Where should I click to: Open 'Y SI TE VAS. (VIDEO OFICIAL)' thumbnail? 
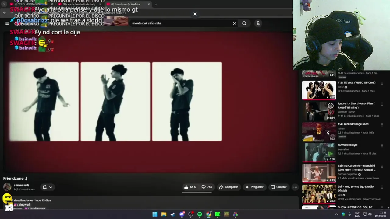point(319,90)
